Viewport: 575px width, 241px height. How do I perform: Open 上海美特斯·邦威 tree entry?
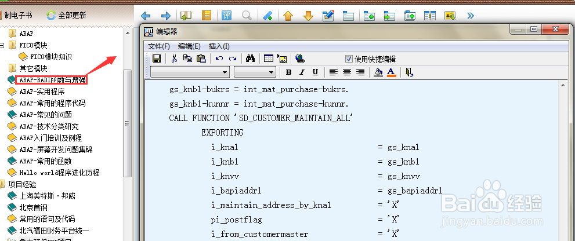click(x=47, y=196)
